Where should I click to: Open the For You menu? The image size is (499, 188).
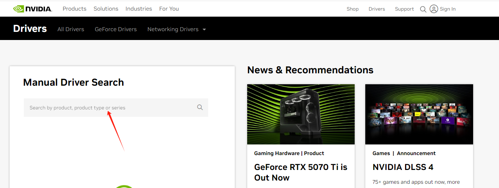169,9
